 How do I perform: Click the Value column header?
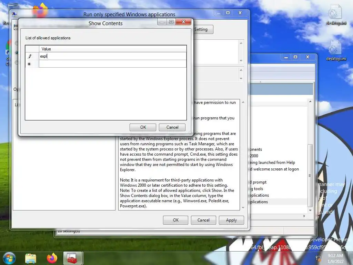(113, 49)
